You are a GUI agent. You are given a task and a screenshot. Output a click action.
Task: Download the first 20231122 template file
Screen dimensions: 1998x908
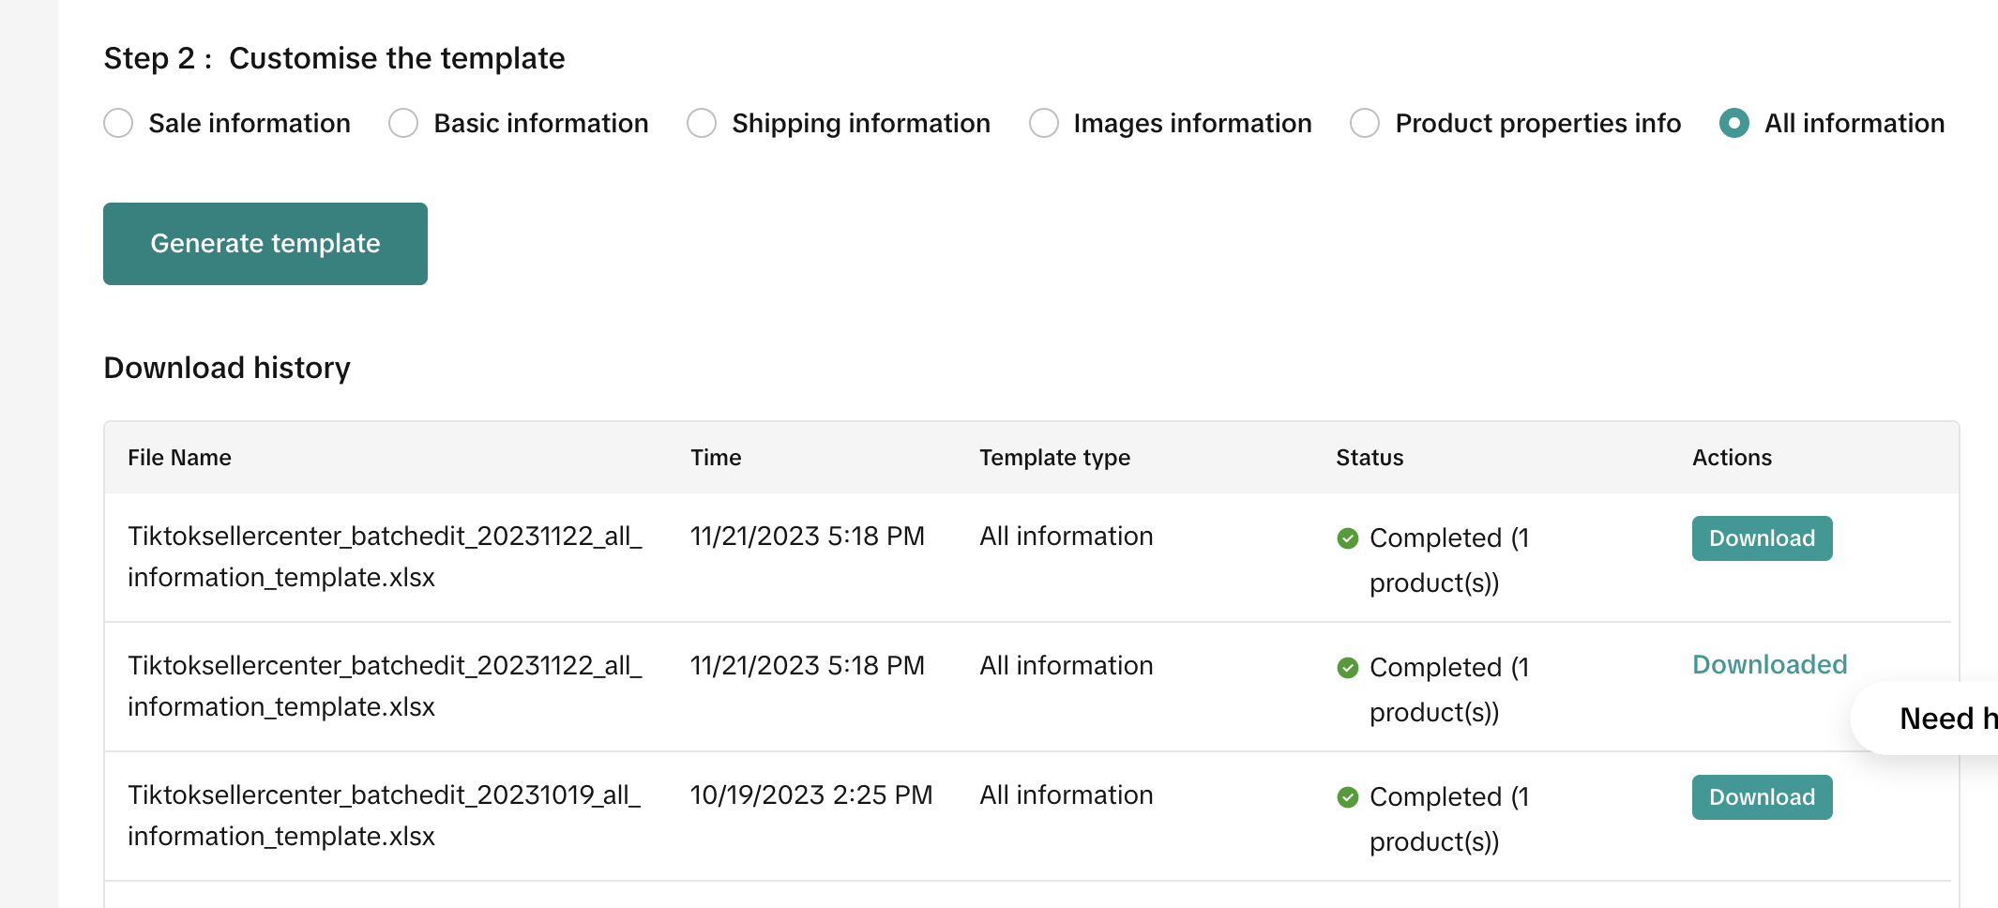click(x=1762, y=538)
